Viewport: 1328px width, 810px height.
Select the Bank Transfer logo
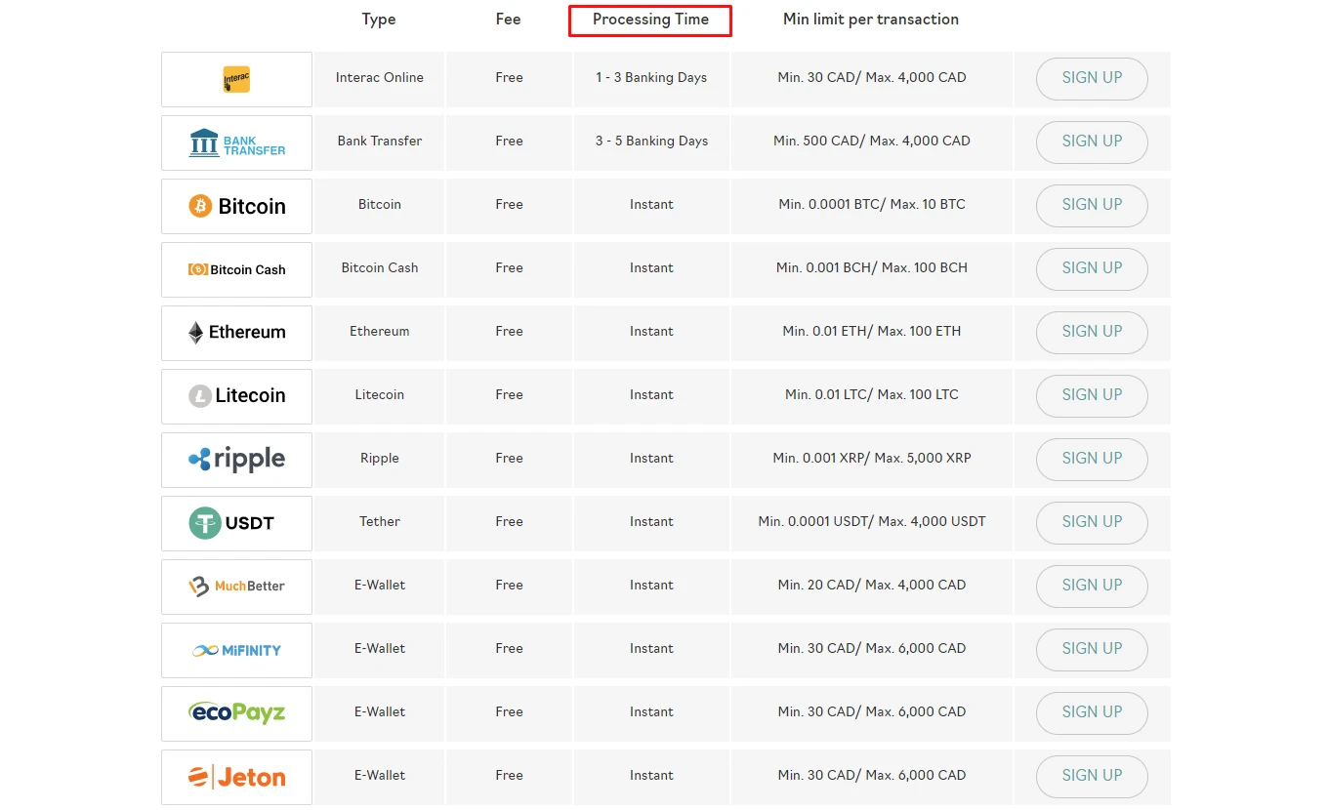236,142
